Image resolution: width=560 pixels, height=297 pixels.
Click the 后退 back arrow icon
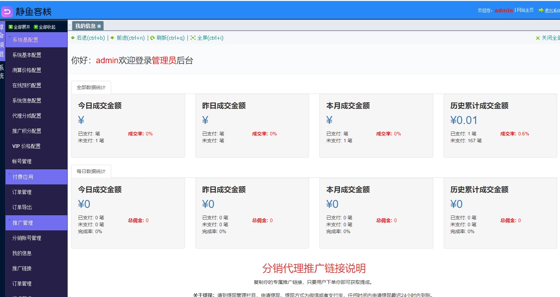click(73, 38)
